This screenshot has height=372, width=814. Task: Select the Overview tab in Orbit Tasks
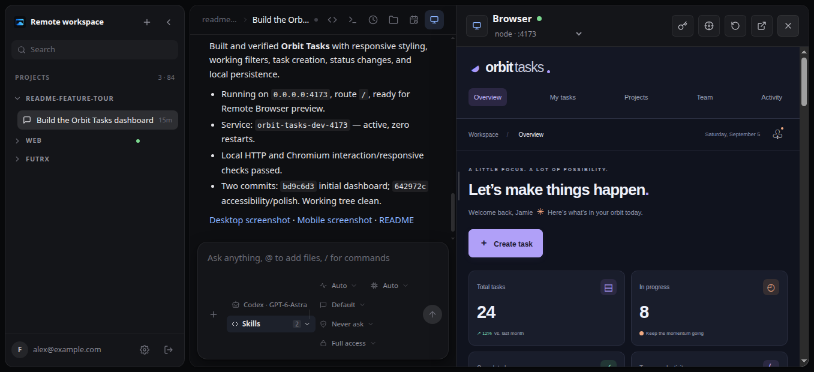click(x=488, y=97)
